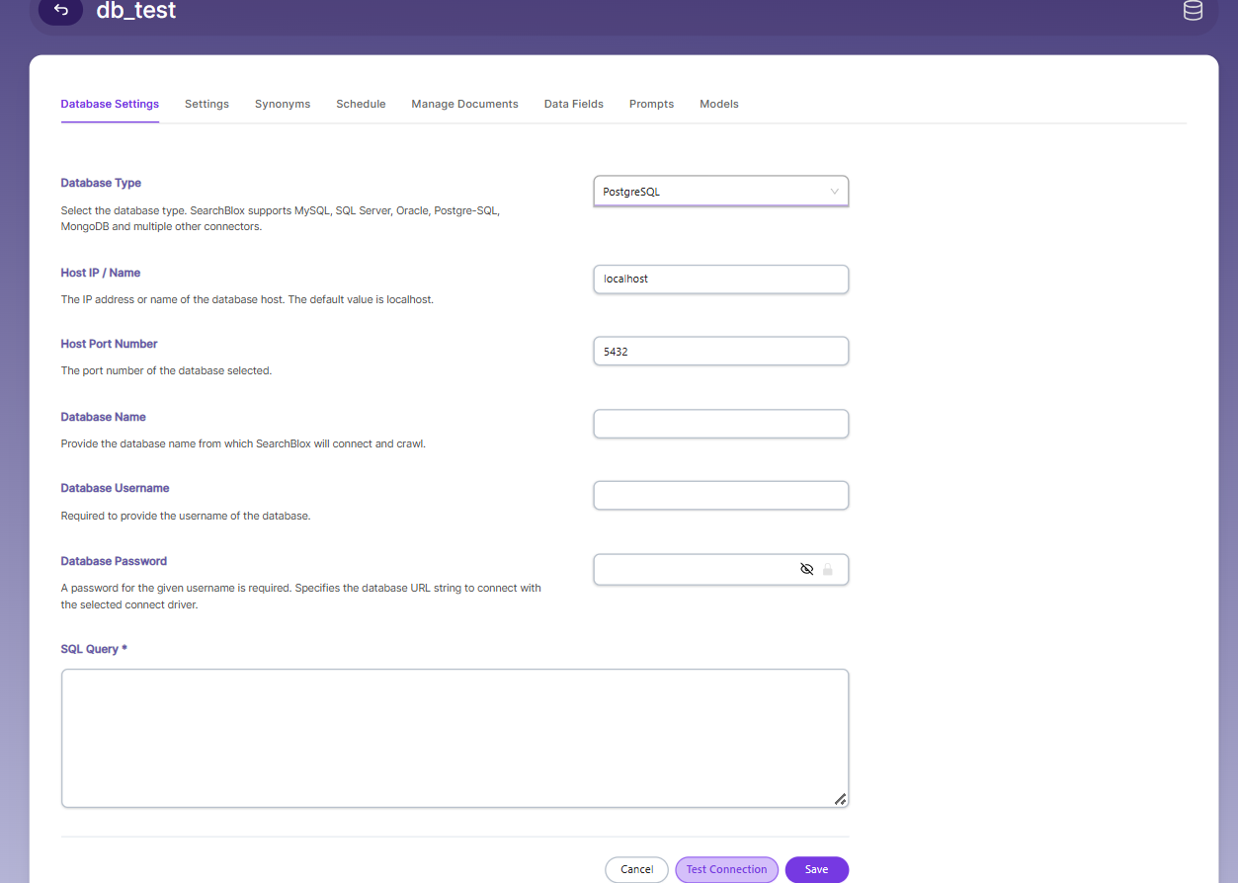This screenshot has width=1238, height=883.
Task: Click the Cancel button
Action: pos(636,869)
